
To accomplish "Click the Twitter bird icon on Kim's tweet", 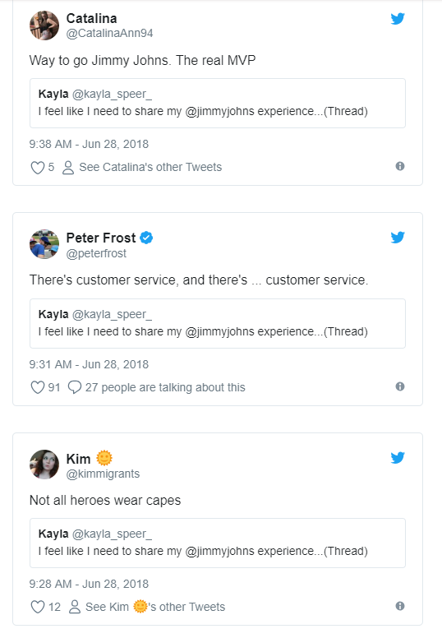I will click(x=398, y=458).
